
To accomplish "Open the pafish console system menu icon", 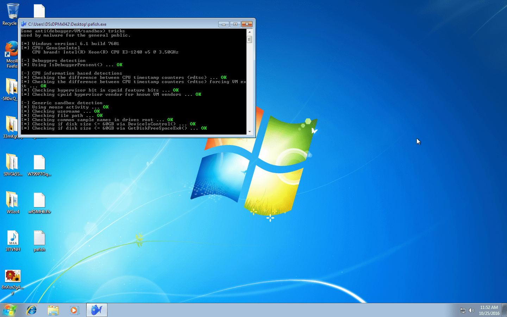I will click(24, 24).
